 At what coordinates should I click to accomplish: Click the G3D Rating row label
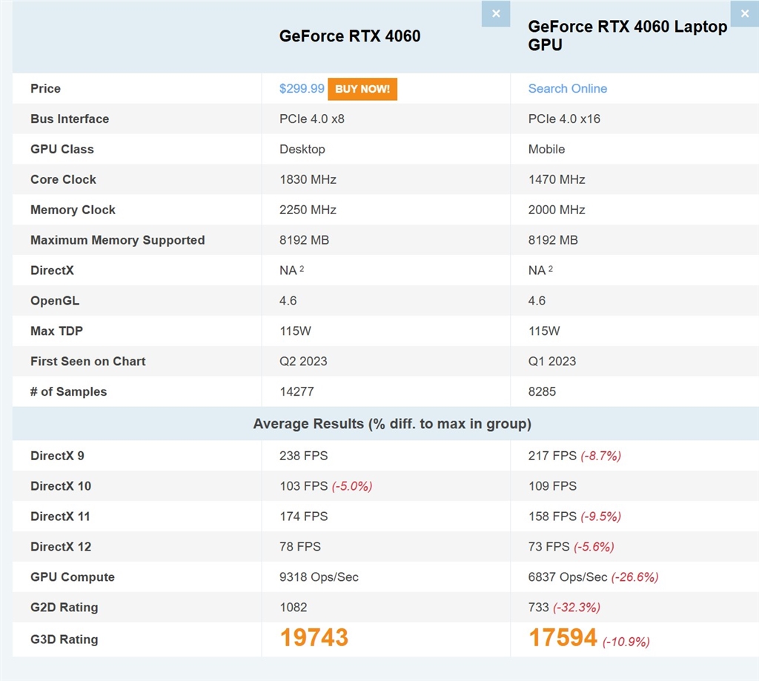point(64,639)
